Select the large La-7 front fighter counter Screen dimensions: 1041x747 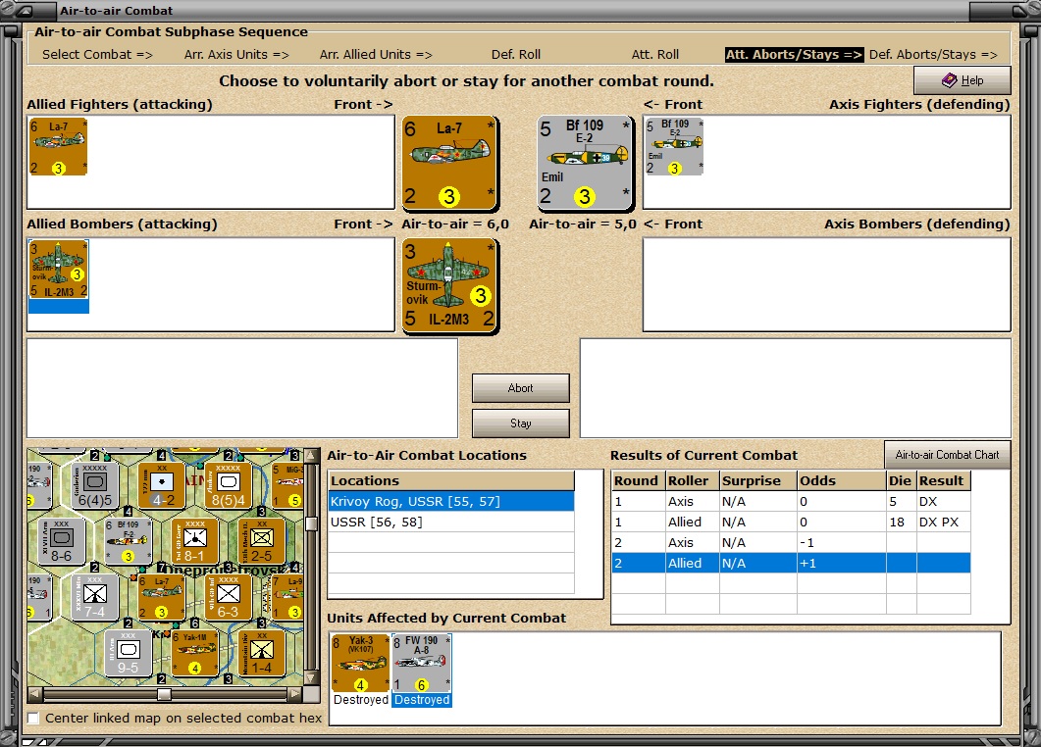pyautogui.click(x=450, y=164)
